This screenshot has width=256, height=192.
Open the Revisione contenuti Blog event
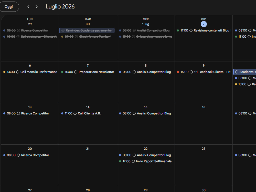click(204, 30)
